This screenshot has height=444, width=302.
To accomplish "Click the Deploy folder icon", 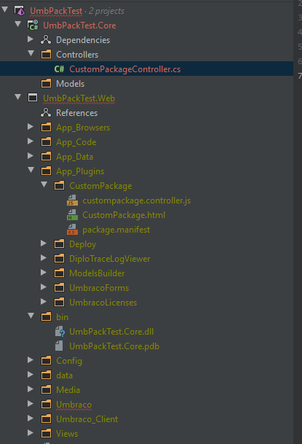I will click(x=60, y=244).
